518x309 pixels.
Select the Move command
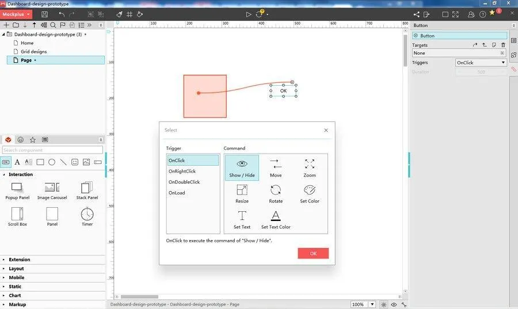coord(276,168)
